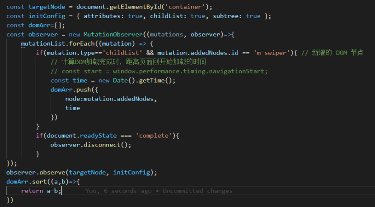Click the 'MutationObserver' constructor name
The height and width of the screenshot is (207, 375).
tap(113, 35)
